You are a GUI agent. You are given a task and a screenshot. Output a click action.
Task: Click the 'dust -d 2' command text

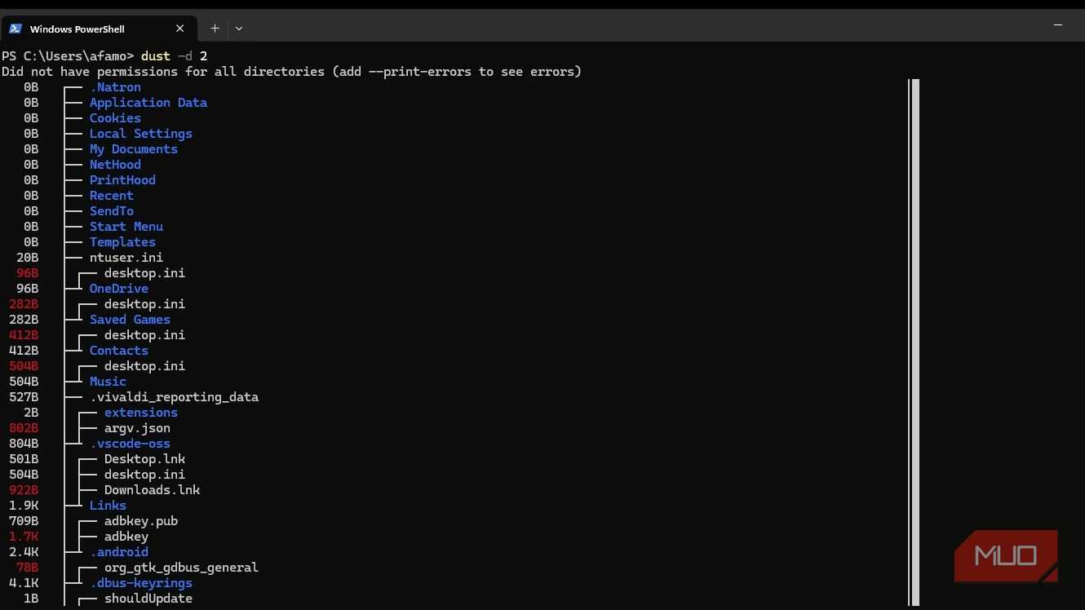[x=175, y=55]
